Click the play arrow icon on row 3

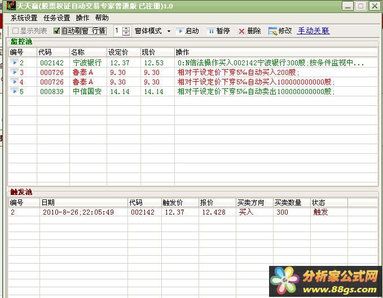[15, 72]
